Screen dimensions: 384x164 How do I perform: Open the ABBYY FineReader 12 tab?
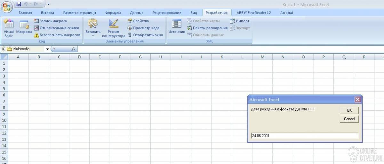pos(254,13)
